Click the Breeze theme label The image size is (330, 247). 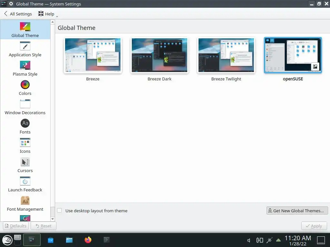pos(93,79)
